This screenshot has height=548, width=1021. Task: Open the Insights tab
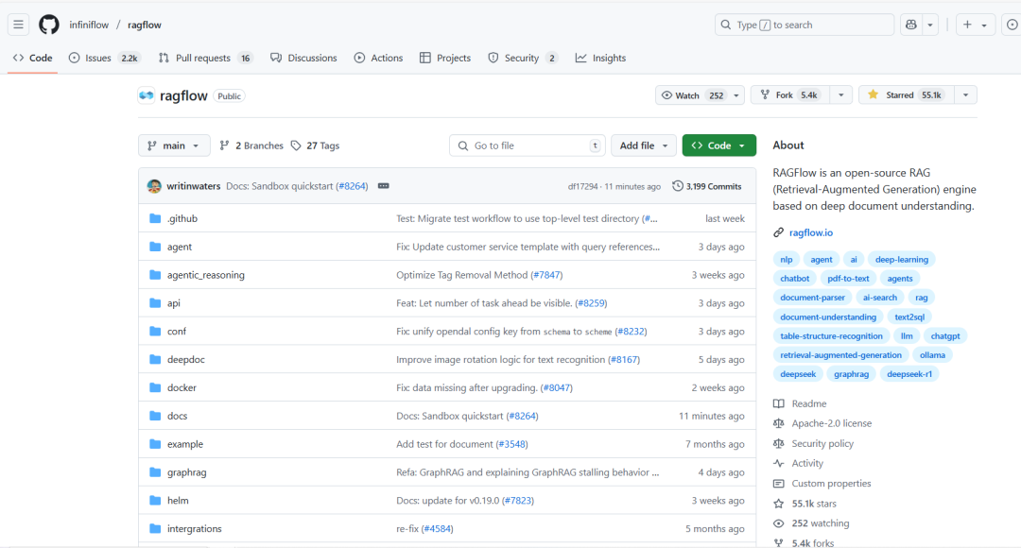coord(600,58)
